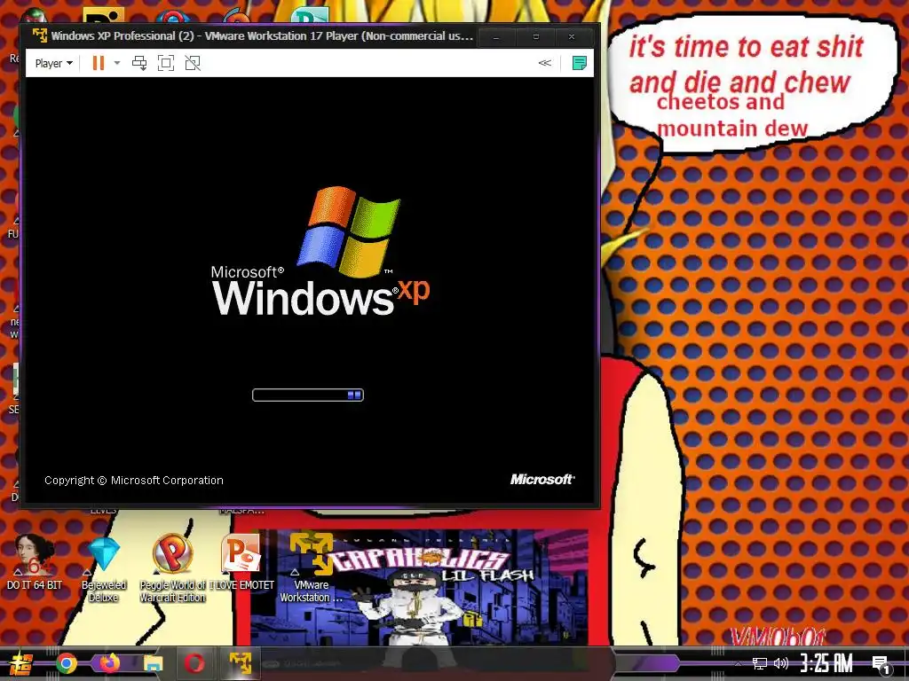Click the Windows XP boot progress bar
The width and height of the screenshot is (909, 681).
[308, 395]
